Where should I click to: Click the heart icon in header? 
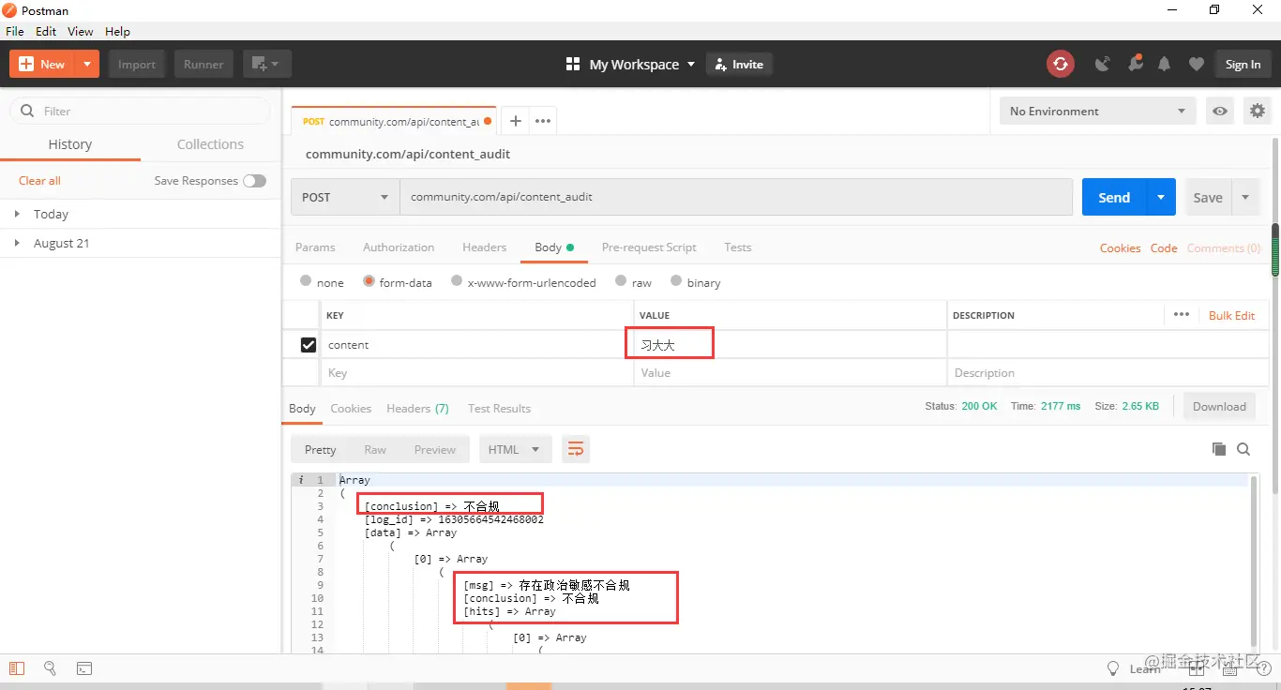click(x=1196, y=64)
